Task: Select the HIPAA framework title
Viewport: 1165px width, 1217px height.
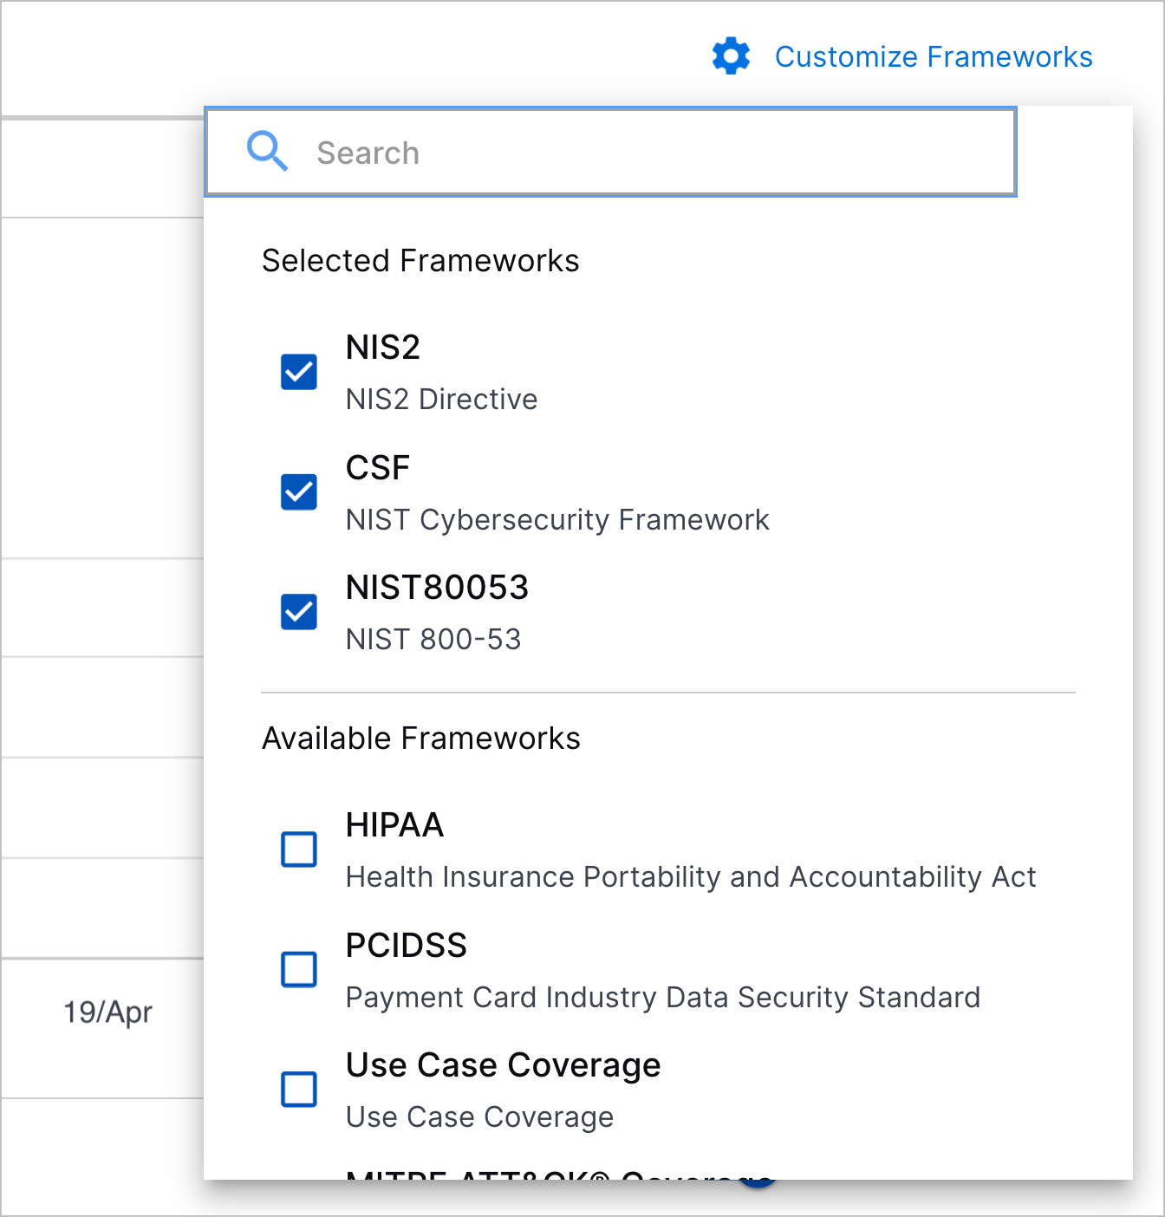Action: point(394,825)
